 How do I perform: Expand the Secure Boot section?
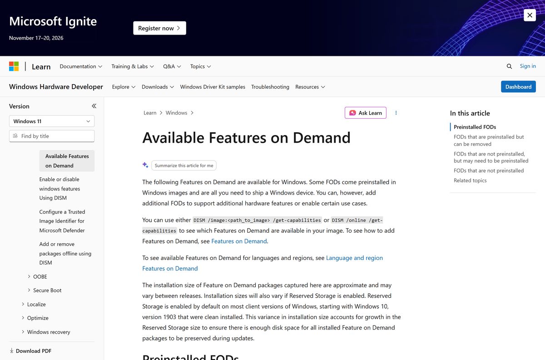coord(29,290)
